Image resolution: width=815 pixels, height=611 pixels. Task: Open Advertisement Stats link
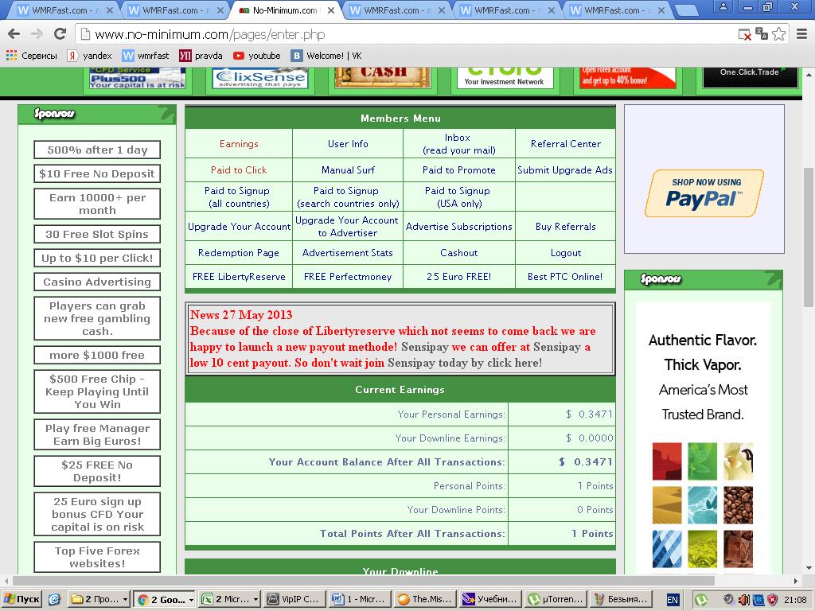coord(348,252)
